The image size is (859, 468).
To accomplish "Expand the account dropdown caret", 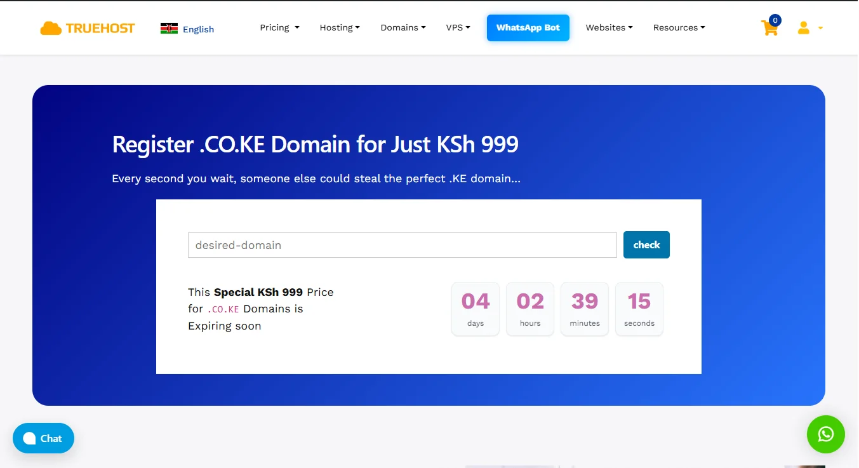I will point(820,28).
